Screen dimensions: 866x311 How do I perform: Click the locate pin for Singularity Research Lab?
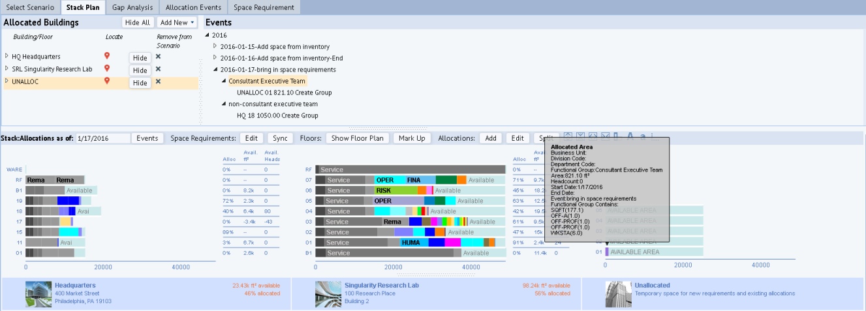[x=107, y=68]
